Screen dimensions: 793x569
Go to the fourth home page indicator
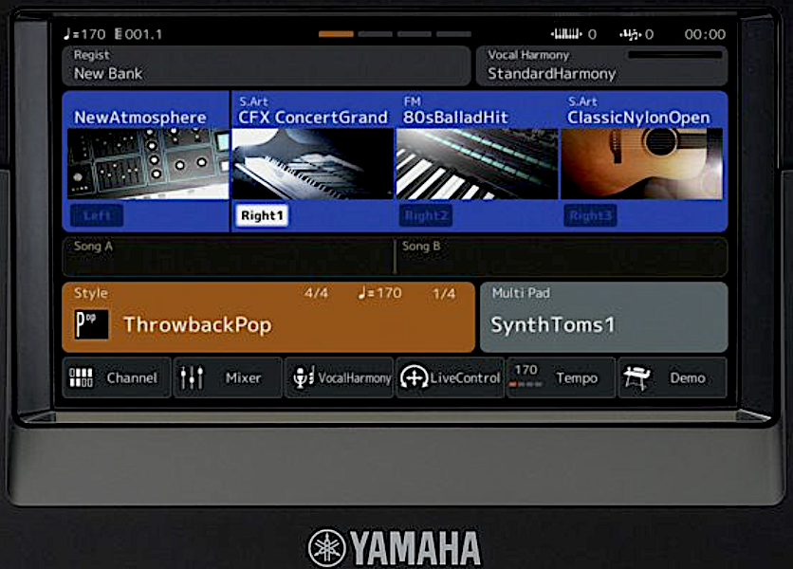click(x=453, y=34)
